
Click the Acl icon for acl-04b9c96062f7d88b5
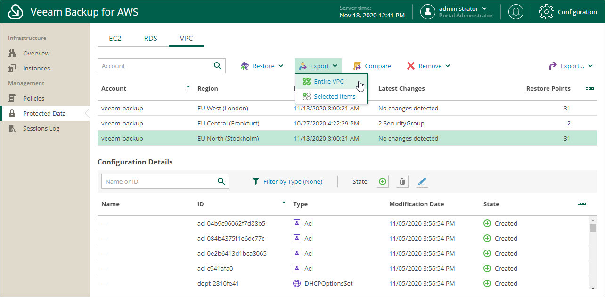pyautogui.click(x=297, y=223)
